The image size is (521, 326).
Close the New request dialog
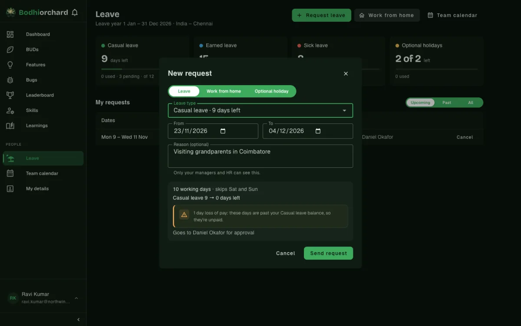pos(346,73)
